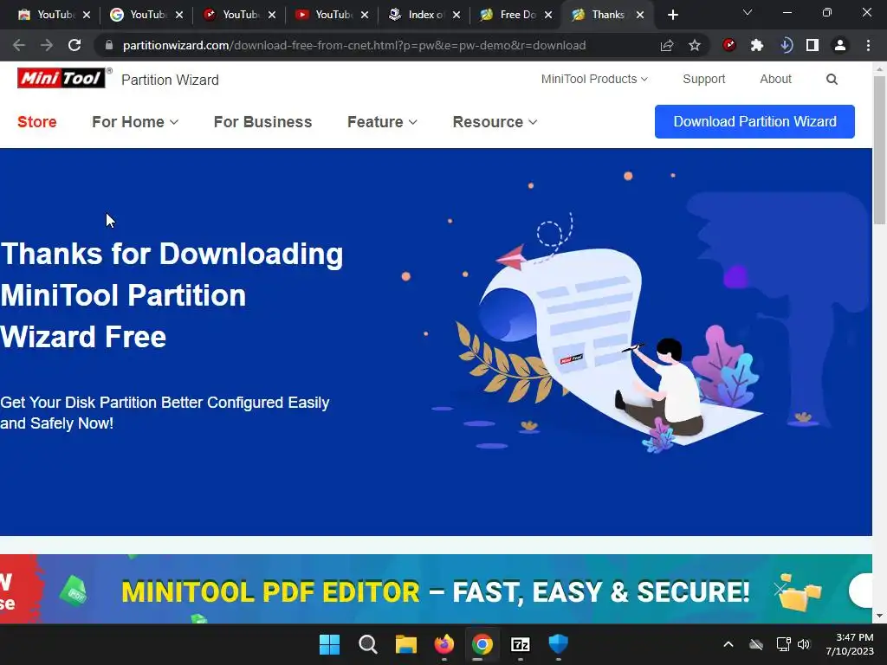
Task: Close the Index of tab
Action: pyautogui.click(x=456, y=16)
